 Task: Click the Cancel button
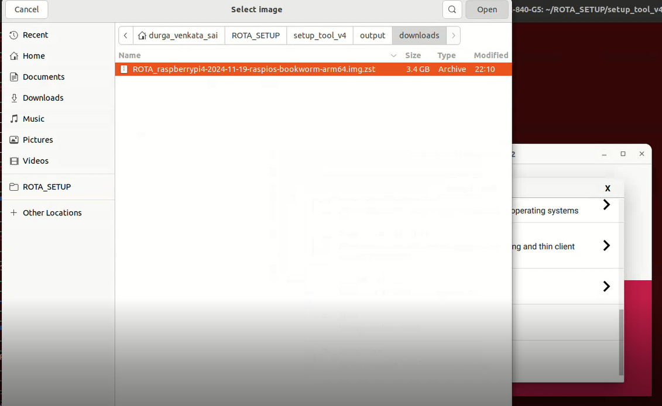[x=26, y=9]
